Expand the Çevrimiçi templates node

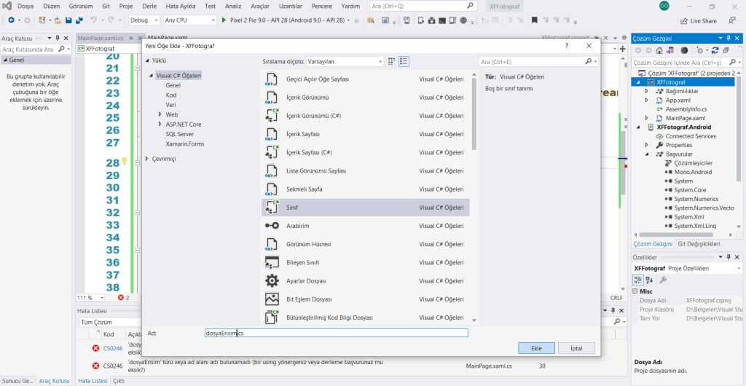(147, 158)
